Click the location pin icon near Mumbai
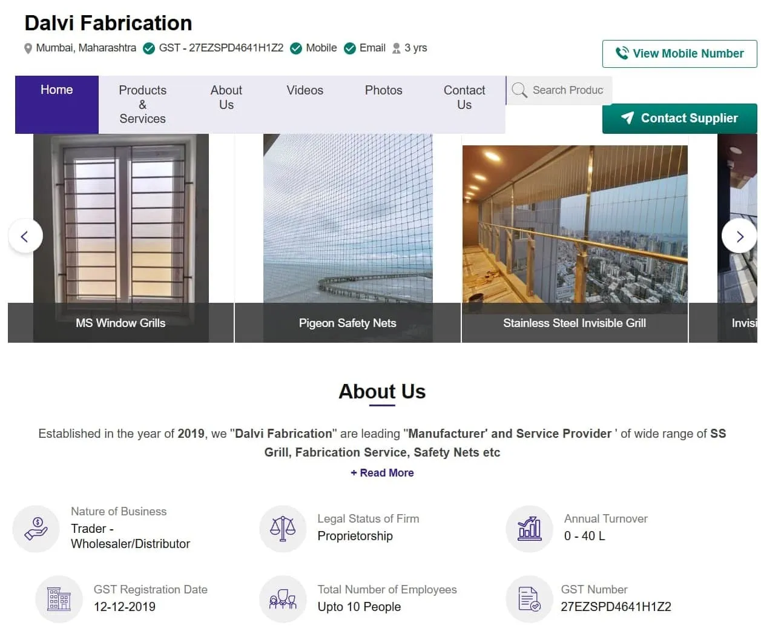Image resolution: width=761 pixels, height=631 pixels. tap(28, 48)
